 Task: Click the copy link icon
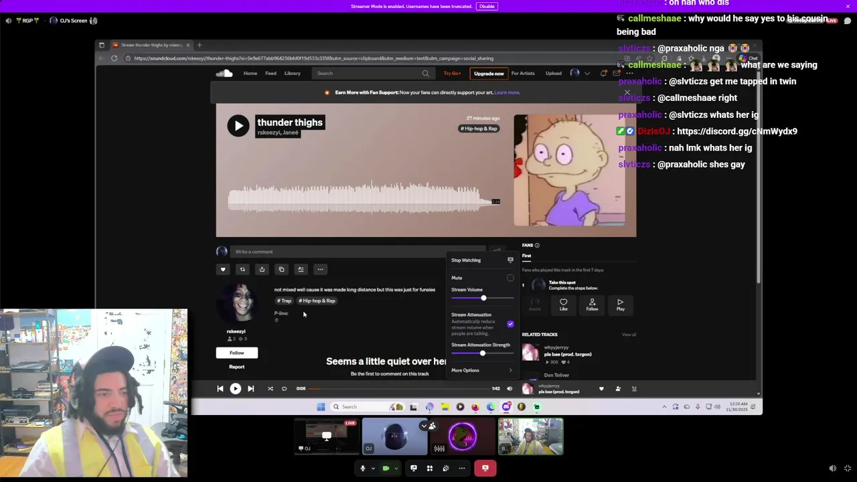tap(281, 270)
